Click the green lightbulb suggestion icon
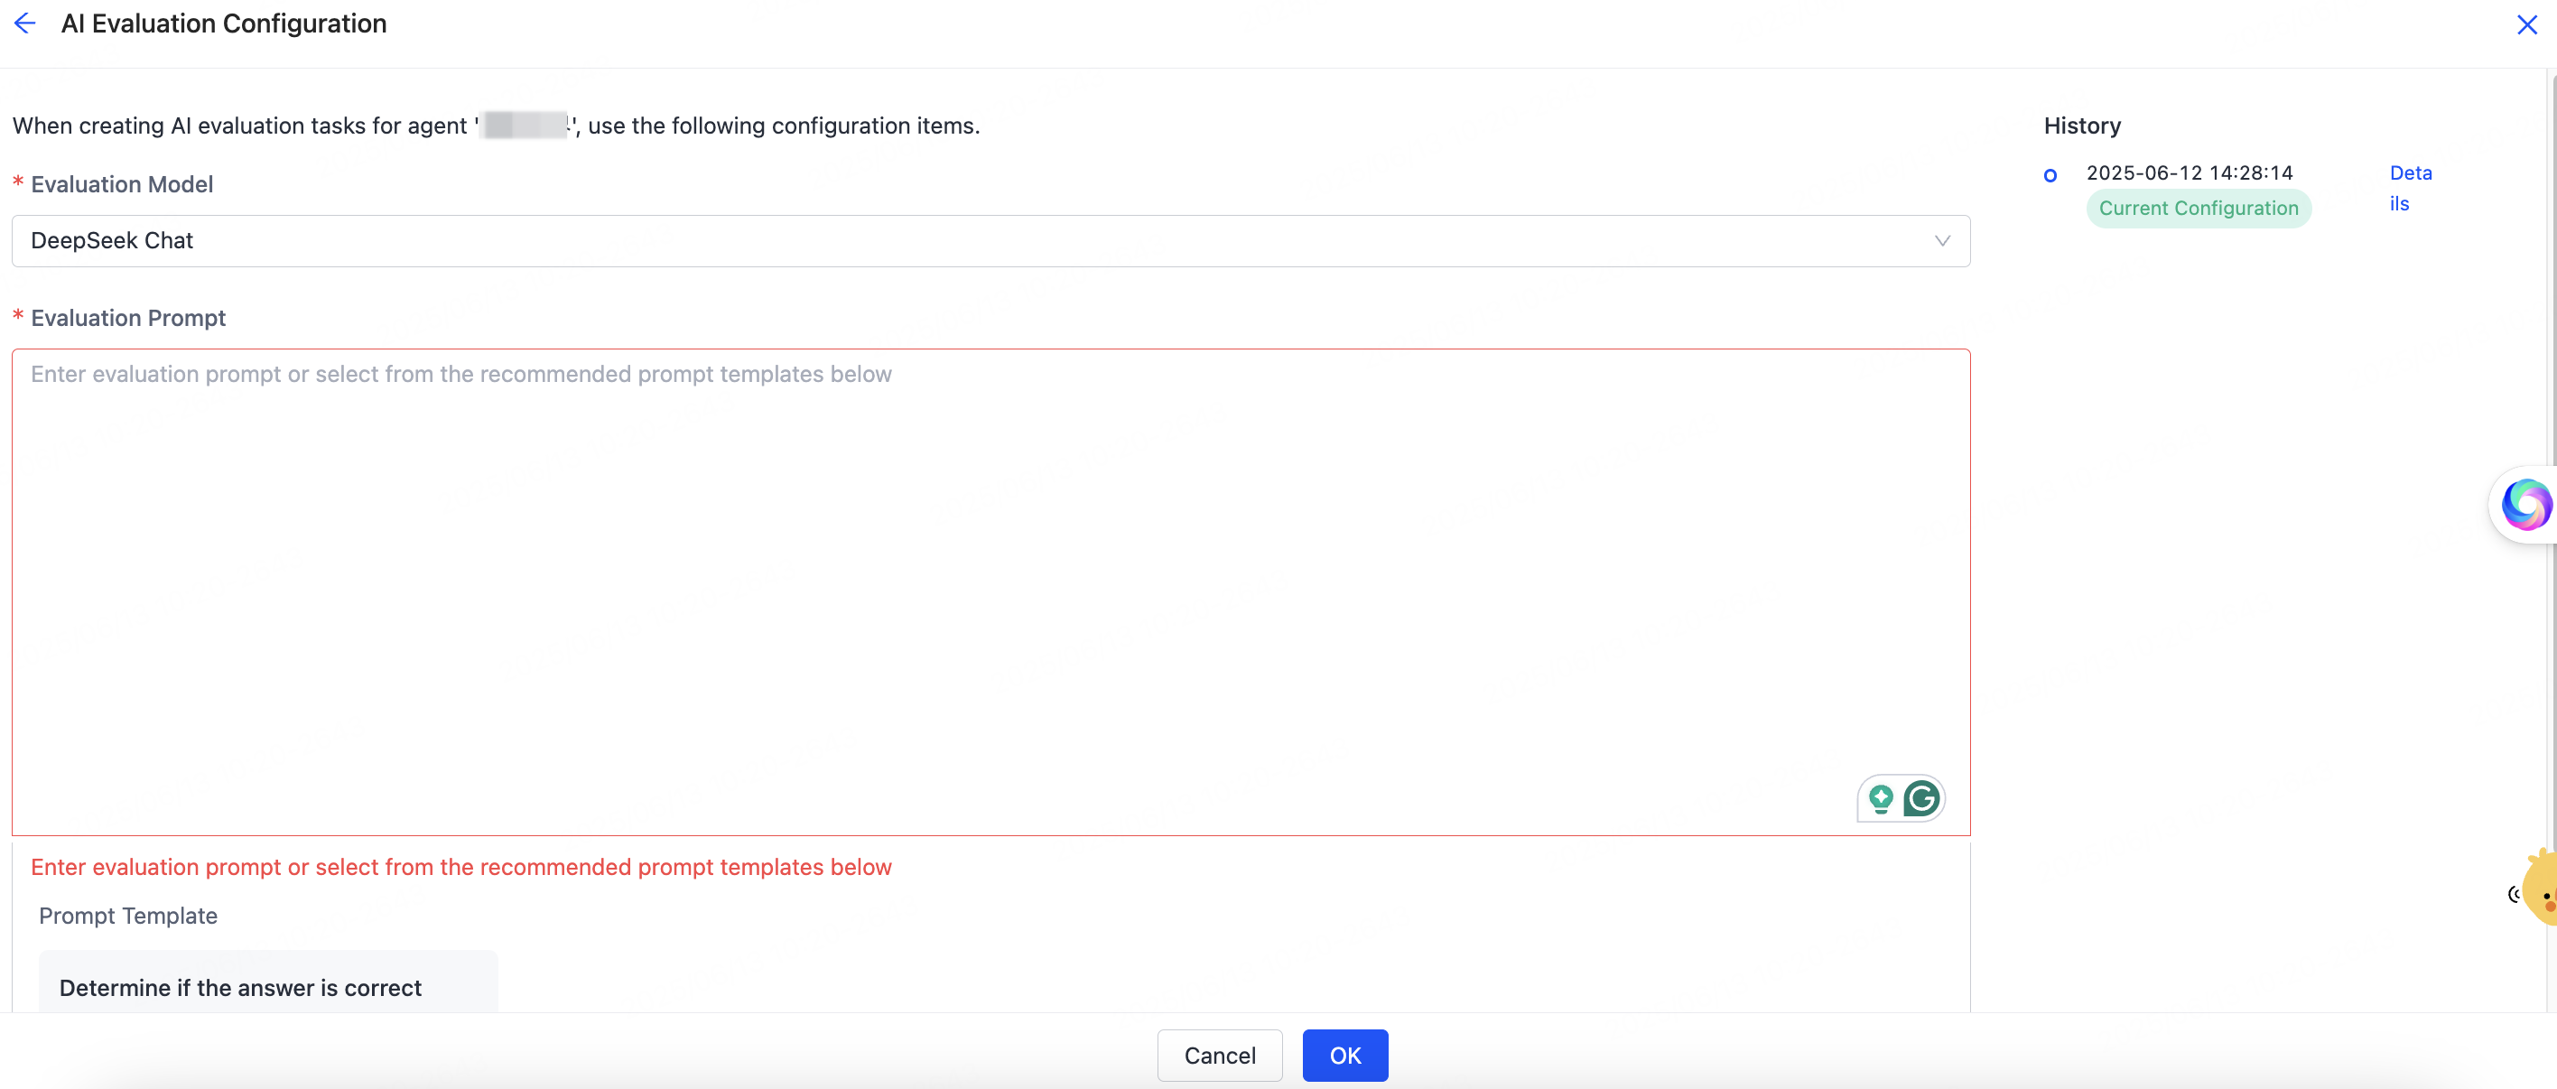This screenshot has height=1089, width=2557. [1880, 798]
